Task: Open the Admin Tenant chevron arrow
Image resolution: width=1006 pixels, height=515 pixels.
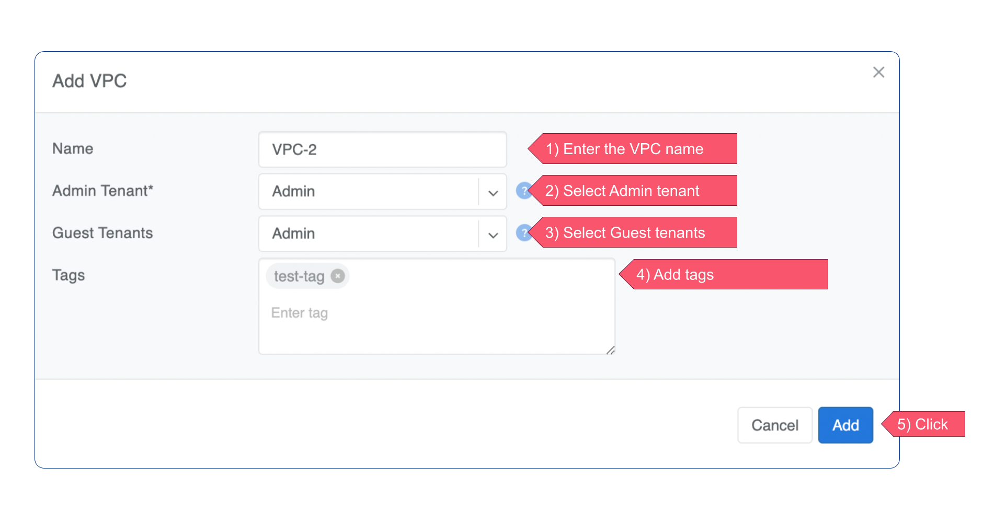Action: [492, 192]
